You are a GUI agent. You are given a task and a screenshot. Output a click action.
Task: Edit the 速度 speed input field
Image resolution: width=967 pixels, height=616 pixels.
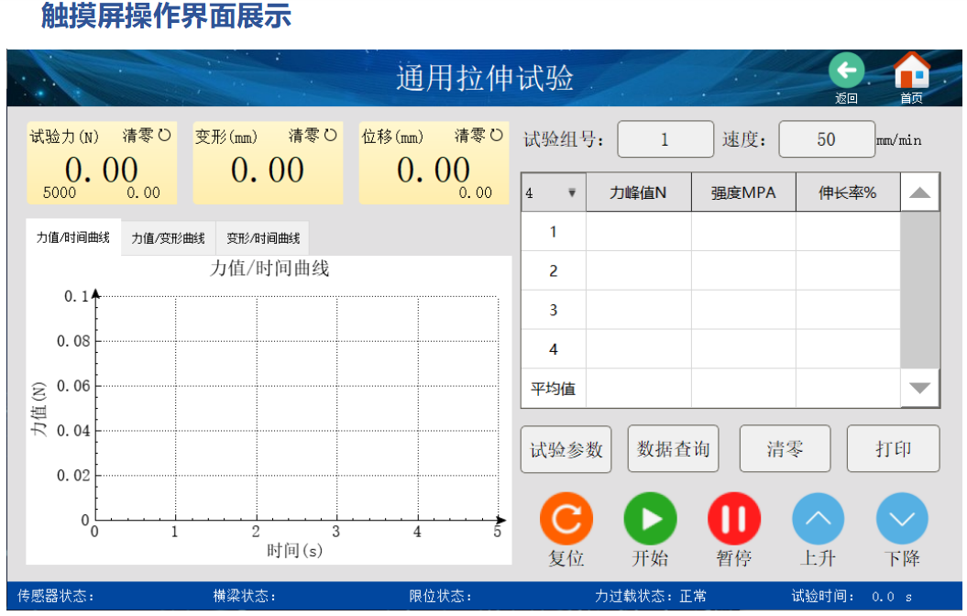coord(827,139)
